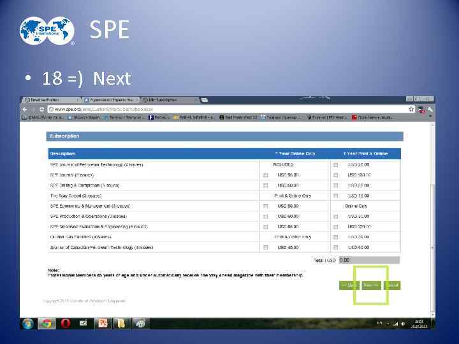
Task: Click the language indicator in system tray
Action: (380, 323)
